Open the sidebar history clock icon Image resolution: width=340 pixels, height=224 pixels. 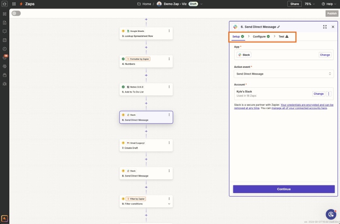pyautogui.click(x=5, y=49)
